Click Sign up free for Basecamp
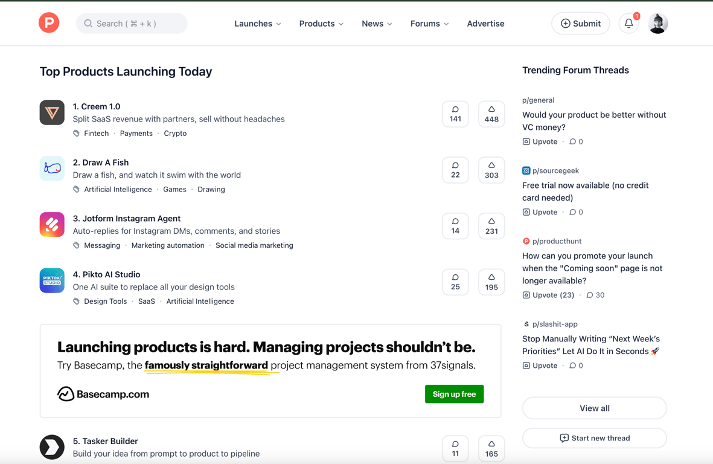The height and width of the screenshot is (464, 713). click(454, 394)
